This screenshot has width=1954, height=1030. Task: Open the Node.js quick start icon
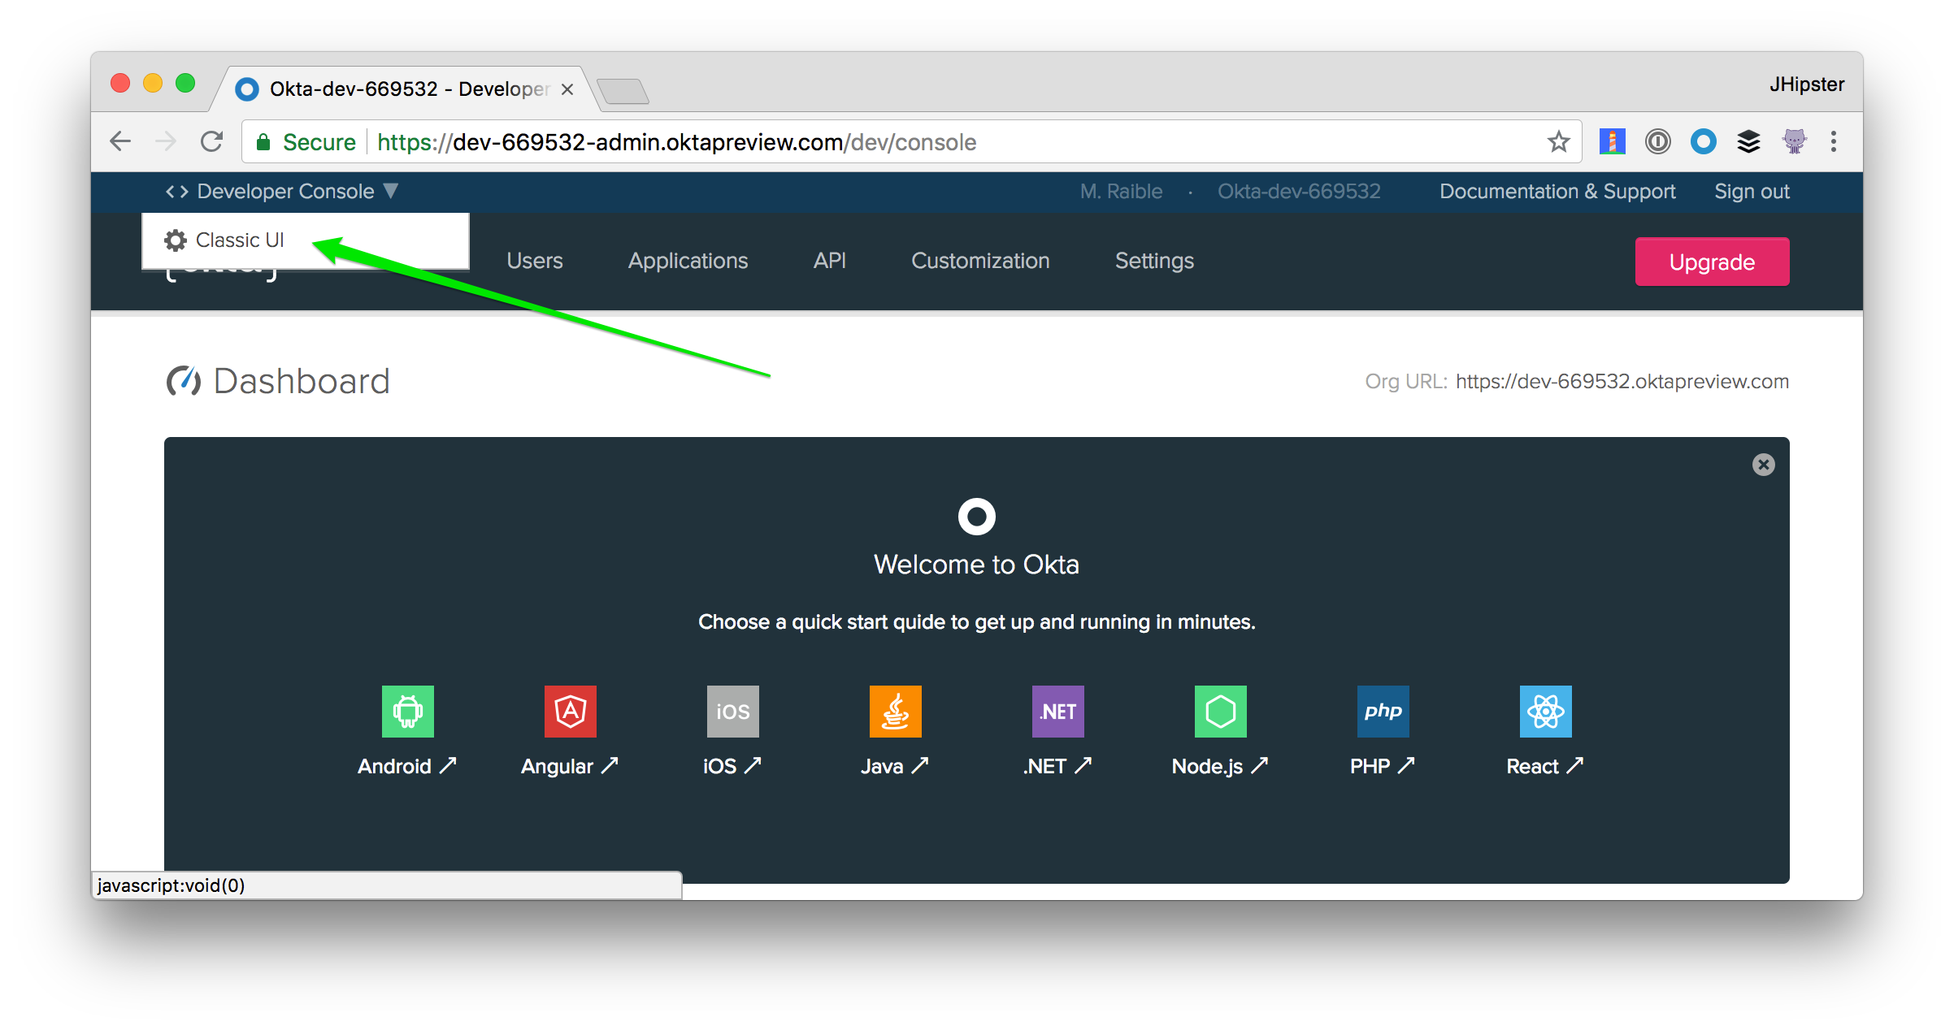pos(1220,712)
